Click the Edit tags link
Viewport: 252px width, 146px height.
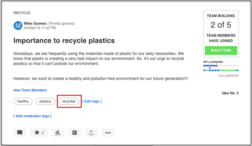pos(92,101)
